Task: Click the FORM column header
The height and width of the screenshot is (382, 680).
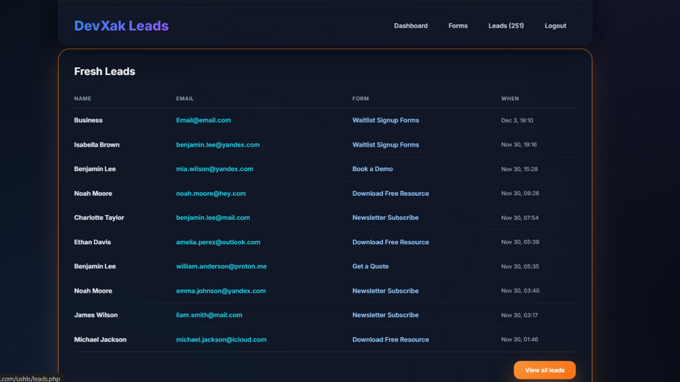Action: [x=361, y=99]
